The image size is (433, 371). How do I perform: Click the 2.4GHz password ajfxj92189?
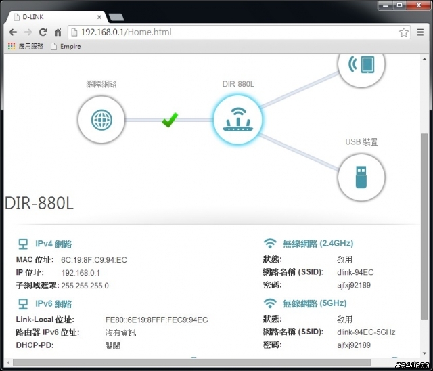[354, 286]
